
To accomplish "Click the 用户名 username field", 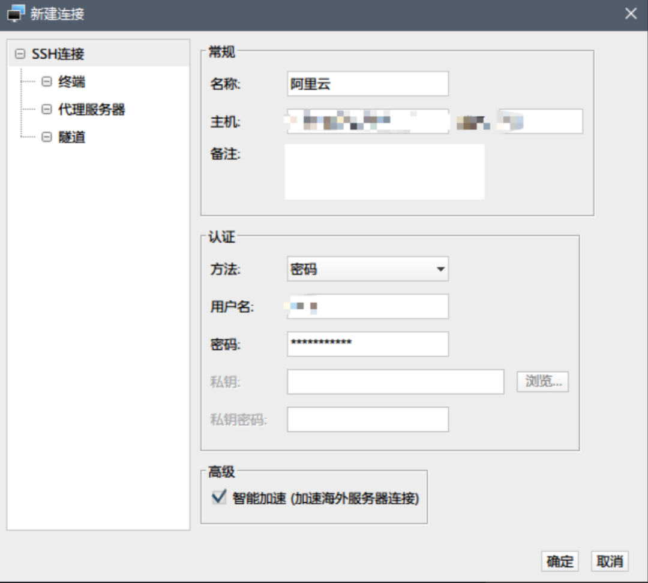I will (x=367, y=306).
